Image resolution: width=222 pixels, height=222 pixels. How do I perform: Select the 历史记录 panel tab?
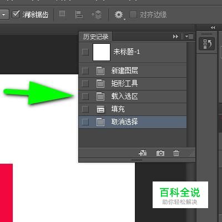click(x=95, y=37)
